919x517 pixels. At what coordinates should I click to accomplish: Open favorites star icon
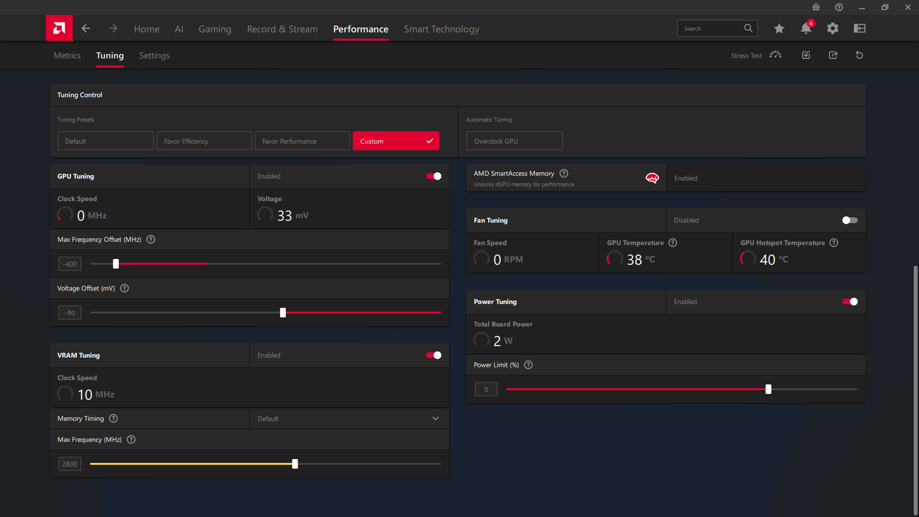779,29
